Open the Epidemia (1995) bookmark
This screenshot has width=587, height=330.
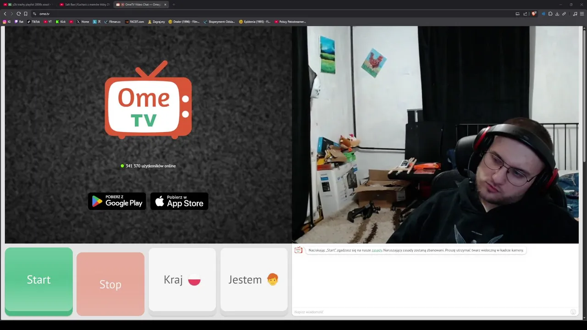click(255, 22)
